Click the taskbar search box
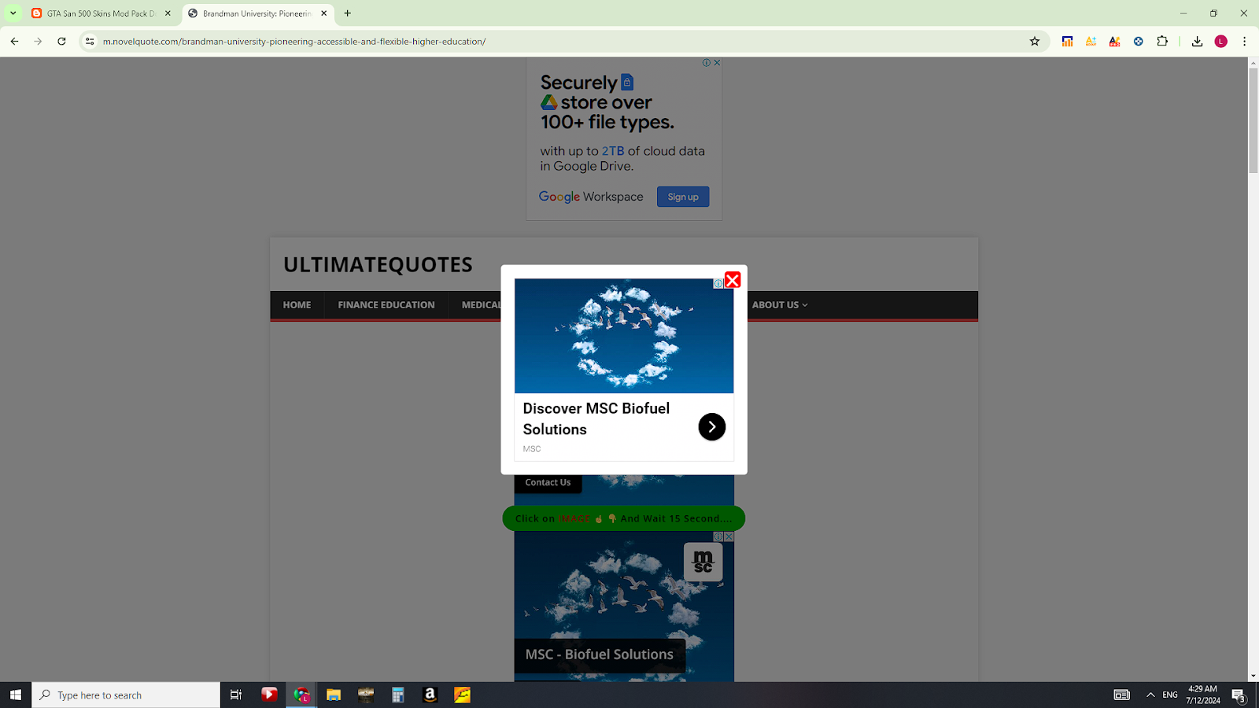The height and width of the screenshot is (708, 1259). [x=126, y=695]
